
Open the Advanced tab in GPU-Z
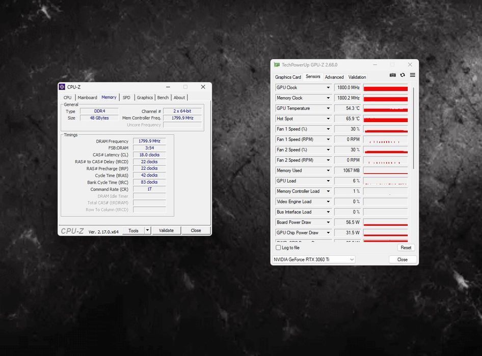(x=334, y=77)
